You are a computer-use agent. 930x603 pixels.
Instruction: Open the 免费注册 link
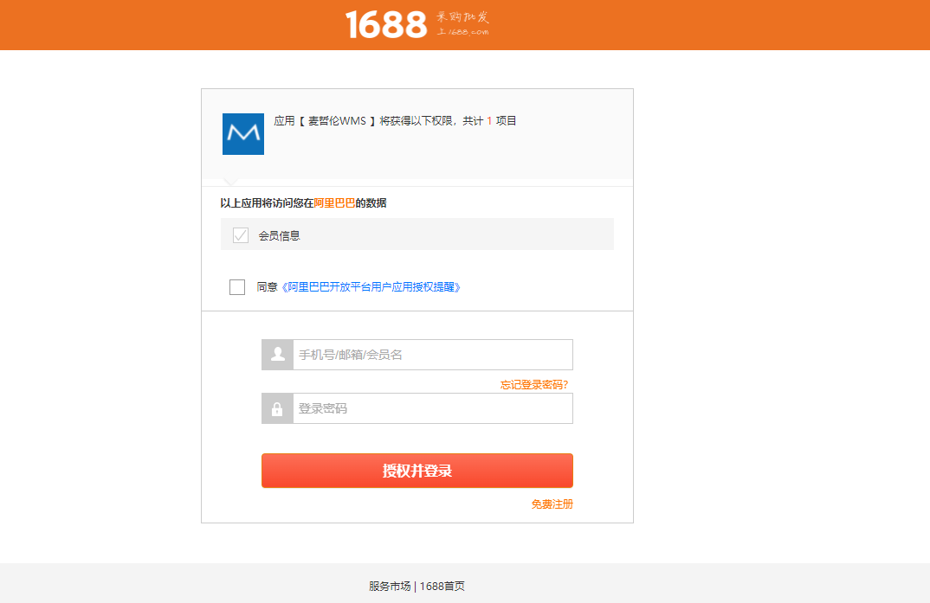(552, 504)
